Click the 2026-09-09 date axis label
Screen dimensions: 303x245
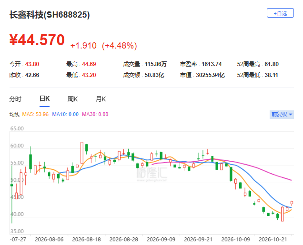coord(161,239)
